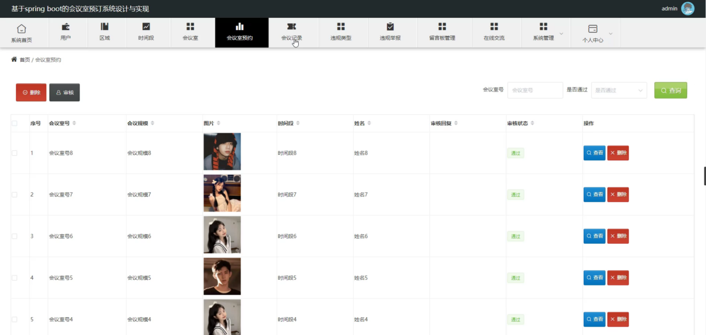This screenshot has height=335, width=706.
Task: View details for 会议室号6 row
Action: [x=594, y=237]
